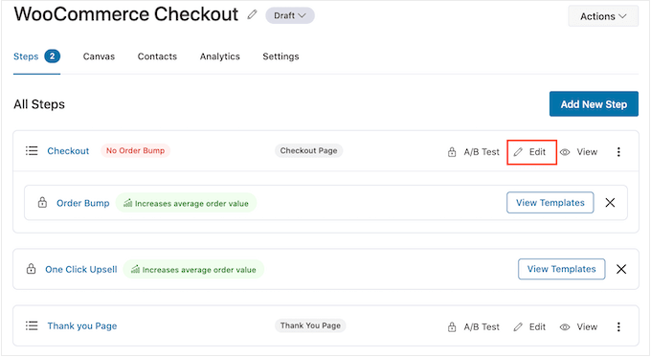Viewport: 651px width, 357px height.
Task: Click the eye icon in the Checkout row
Action: [x=565, y=152]
